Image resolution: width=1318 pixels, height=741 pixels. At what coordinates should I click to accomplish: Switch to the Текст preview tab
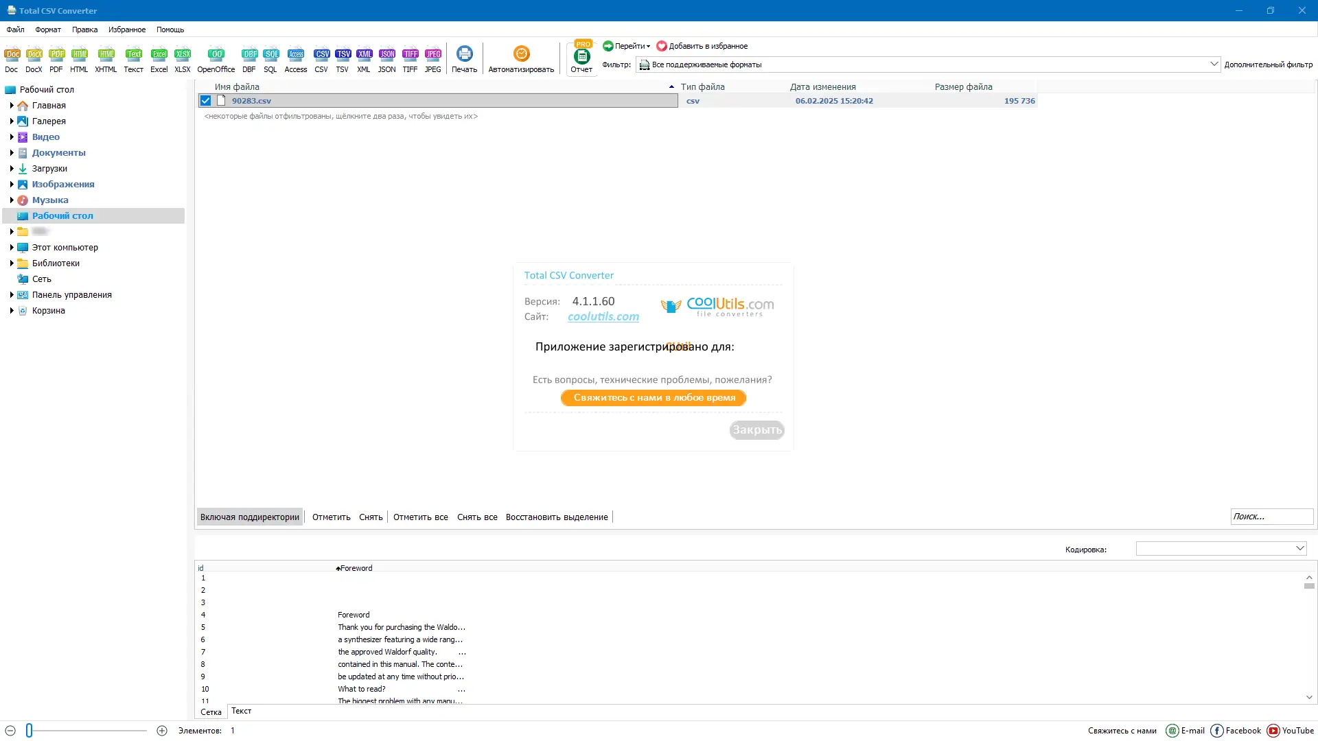pos(242,711)
